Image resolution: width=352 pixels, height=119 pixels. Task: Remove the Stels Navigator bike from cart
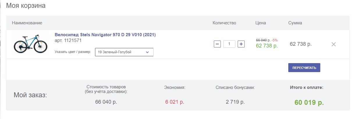334,44
